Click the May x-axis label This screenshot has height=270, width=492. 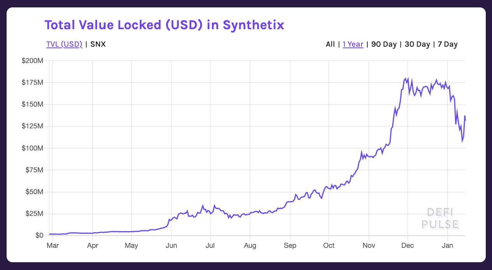[x=132, y=245]
